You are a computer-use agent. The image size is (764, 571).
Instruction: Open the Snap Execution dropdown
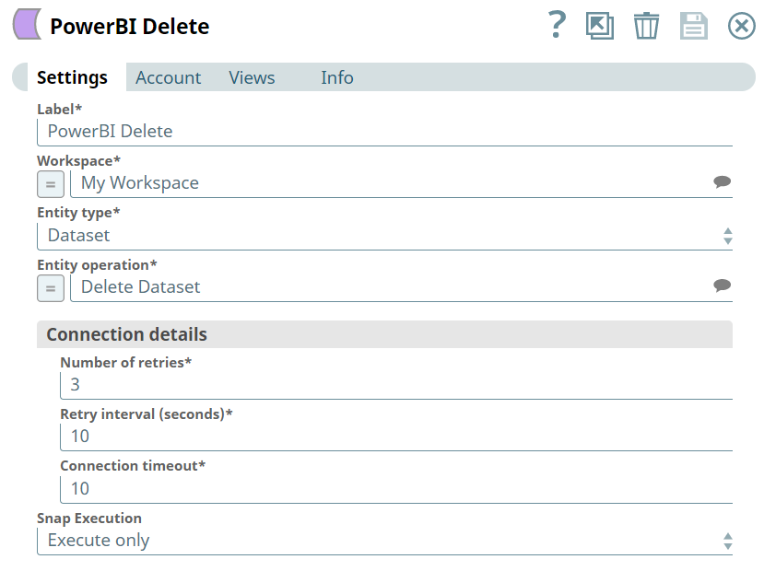click(384, 541)
